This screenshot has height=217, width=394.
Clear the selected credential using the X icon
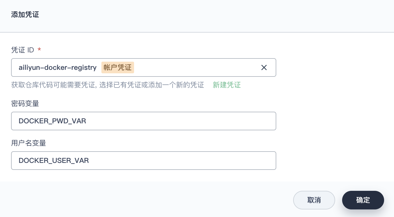click(264, 67)
